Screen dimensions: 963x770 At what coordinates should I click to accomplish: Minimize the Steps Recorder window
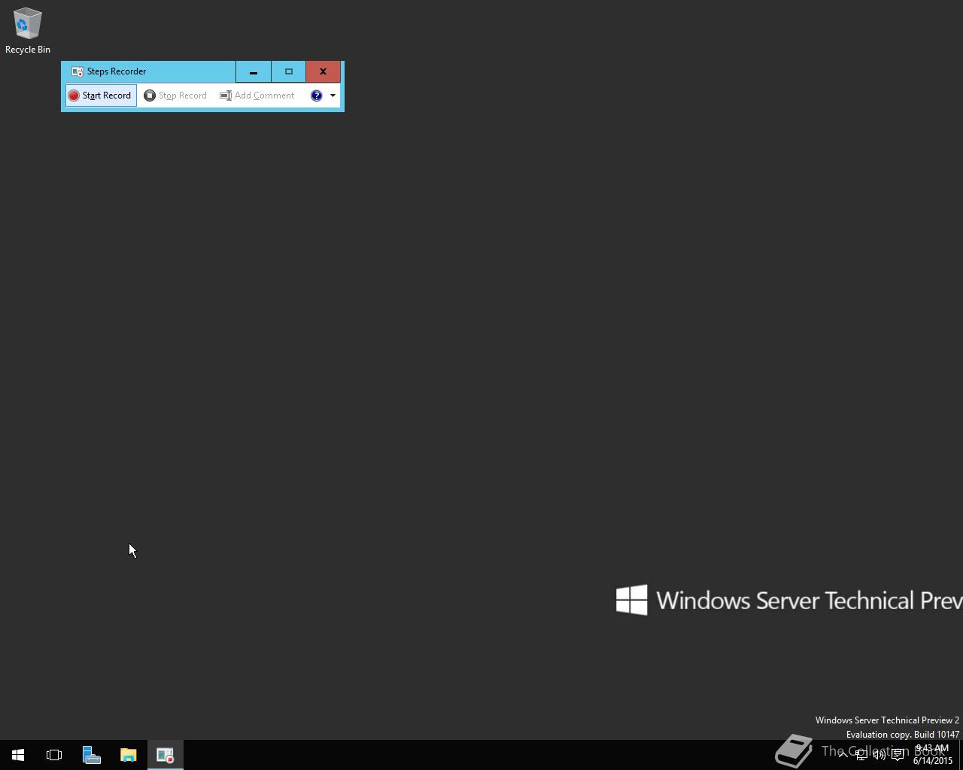point(254,71)
